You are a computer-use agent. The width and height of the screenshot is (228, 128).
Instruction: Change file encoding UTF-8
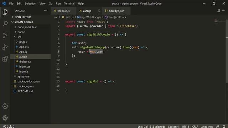click(x=185, y=127)
